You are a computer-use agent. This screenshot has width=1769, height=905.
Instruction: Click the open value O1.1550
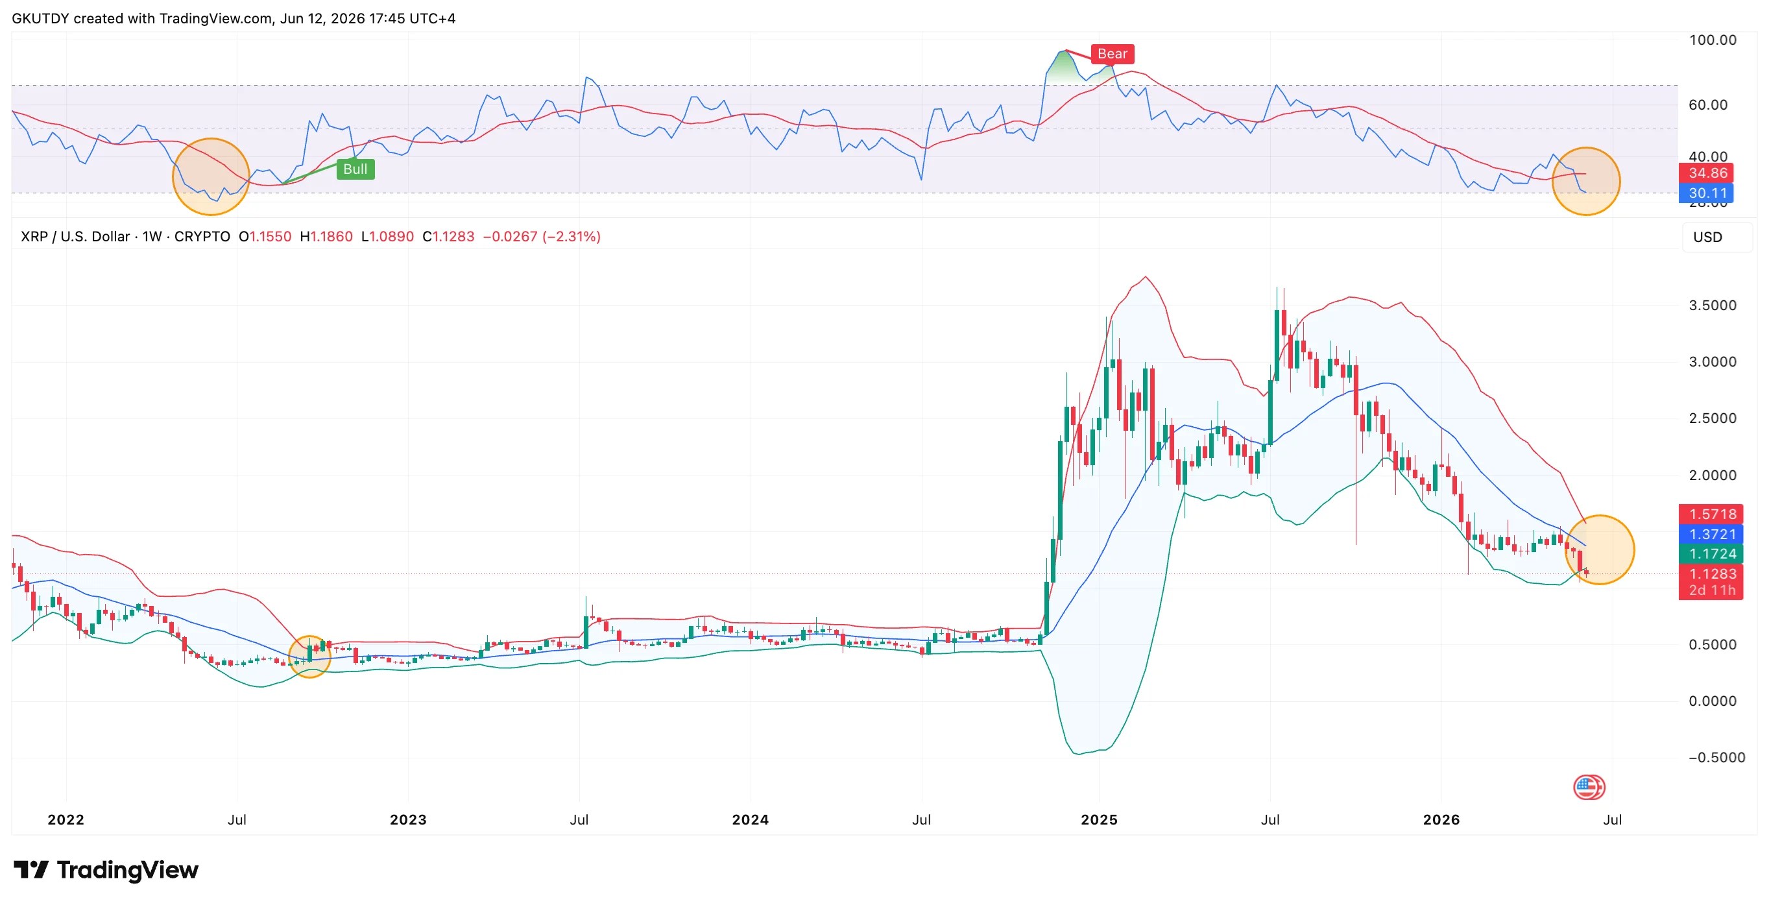[265, 236]
